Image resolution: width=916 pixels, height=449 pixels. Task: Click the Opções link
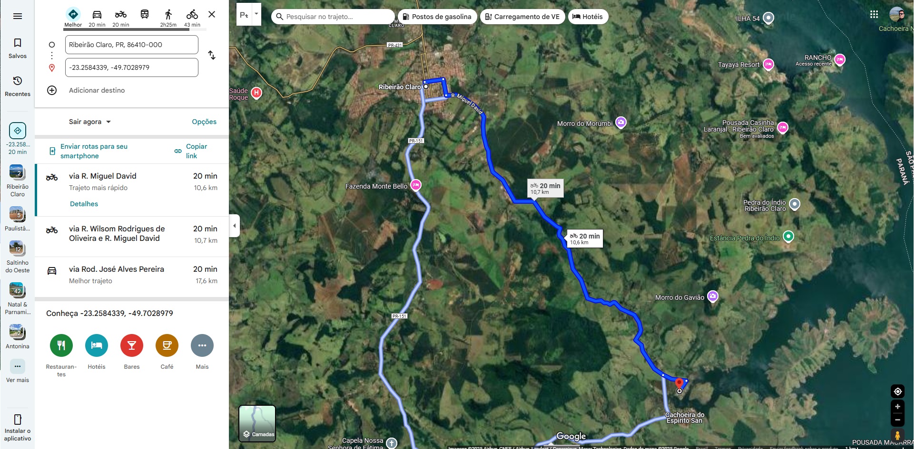coord(204,122)
